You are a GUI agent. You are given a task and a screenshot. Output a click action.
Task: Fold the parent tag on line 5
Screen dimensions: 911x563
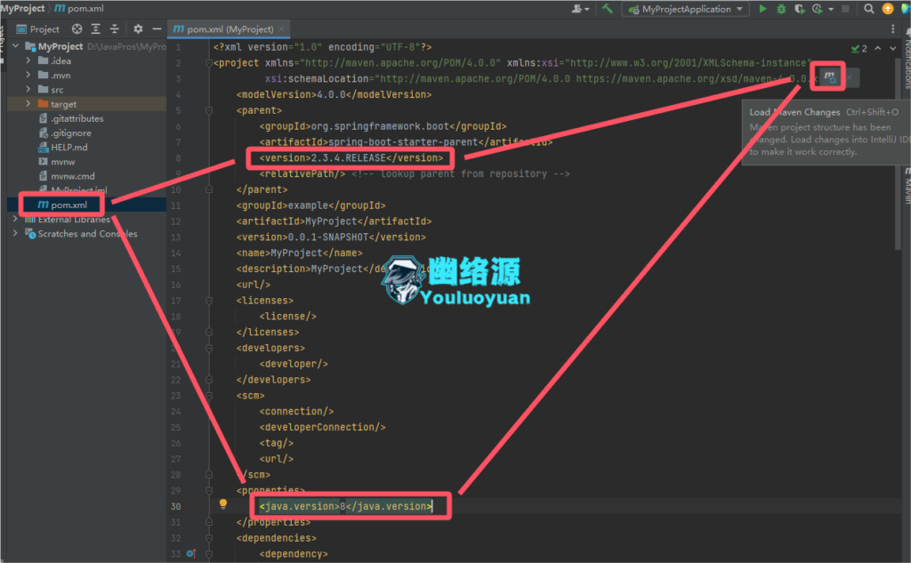pos(209,110)
